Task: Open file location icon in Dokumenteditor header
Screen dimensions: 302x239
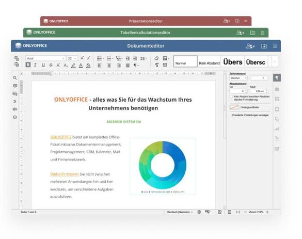Action: (x=264, y=46)
